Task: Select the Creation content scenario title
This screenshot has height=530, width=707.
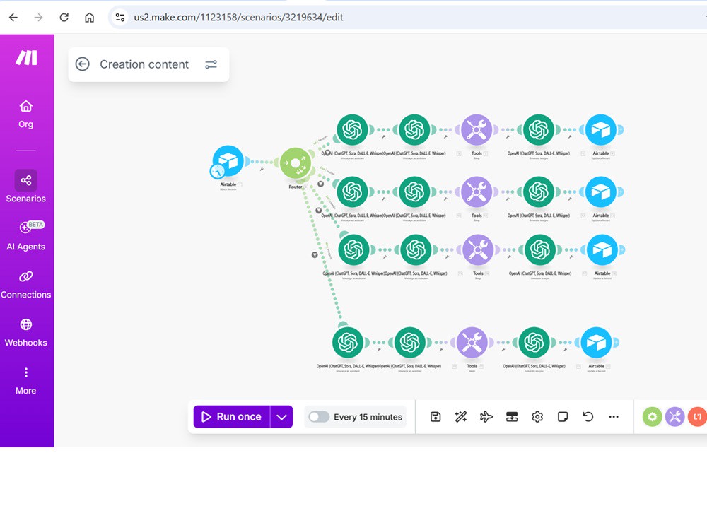Action: (144, 64)
